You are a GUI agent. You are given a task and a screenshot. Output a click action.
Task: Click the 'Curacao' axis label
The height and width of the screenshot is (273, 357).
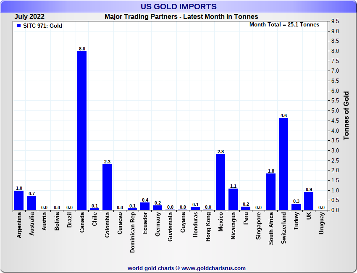[x=120, y=223]
